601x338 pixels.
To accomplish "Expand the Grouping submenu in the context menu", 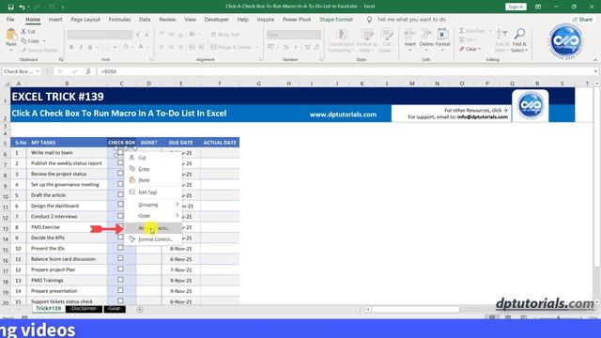I will point(177,205).
